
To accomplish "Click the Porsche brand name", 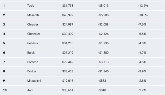I will click(x=33, y=62).
